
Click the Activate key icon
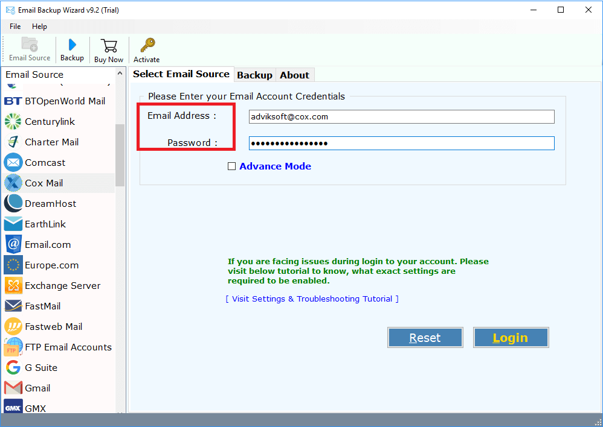[147, 45]
